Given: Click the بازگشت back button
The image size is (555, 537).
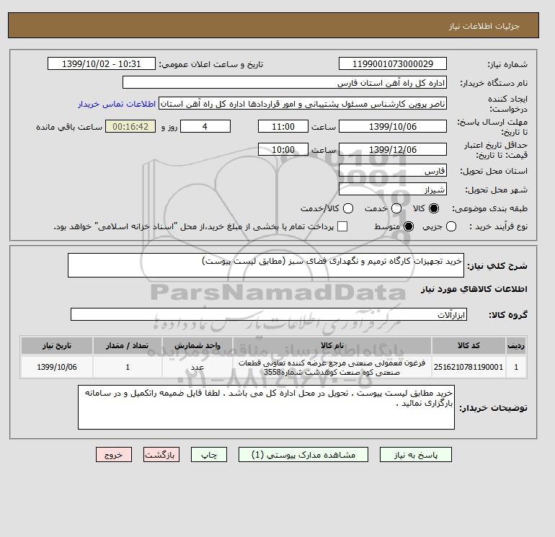Looking at the screenshot, I should 161,455.
